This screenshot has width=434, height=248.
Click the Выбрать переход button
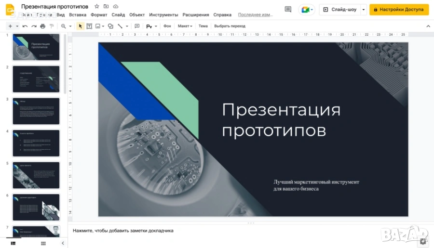coord(230,26)
